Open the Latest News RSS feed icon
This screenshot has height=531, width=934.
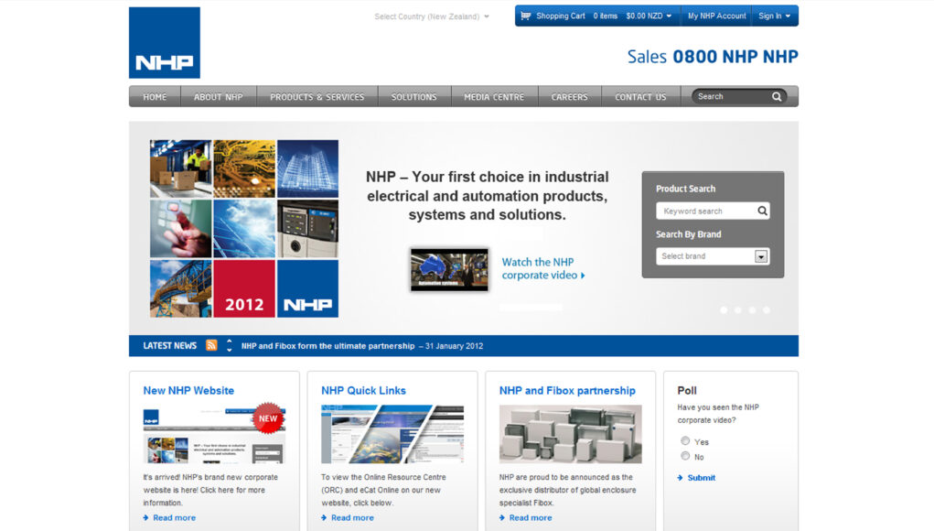pyautogui.click(x=211, y=346)
